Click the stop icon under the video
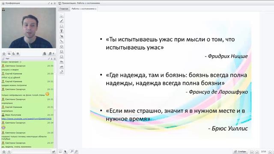Image resolution: width=274 pixels, height=154 pixels. coord(18,53)
